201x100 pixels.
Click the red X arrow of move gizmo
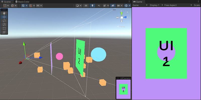coord(20,63)
